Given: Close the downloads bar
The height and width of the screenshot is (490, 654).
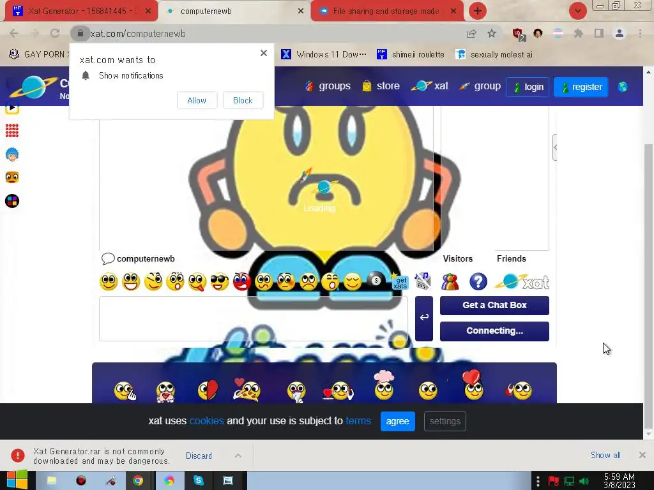Looking at the screenshot, I should click(643, 455).
